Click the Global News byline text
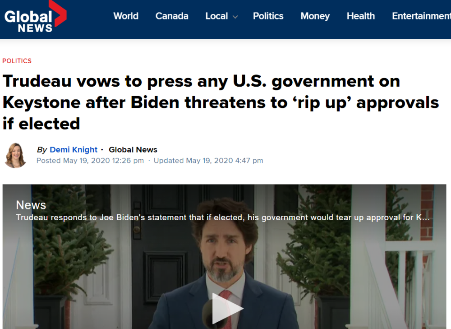Image resolution: width=451 pixels, height=329 pixels. coord(133,150)
